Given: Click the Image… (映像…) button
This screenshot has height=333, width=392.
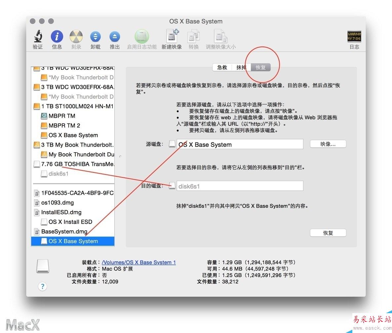Looking at the screenshot, I should coord(328,144).
